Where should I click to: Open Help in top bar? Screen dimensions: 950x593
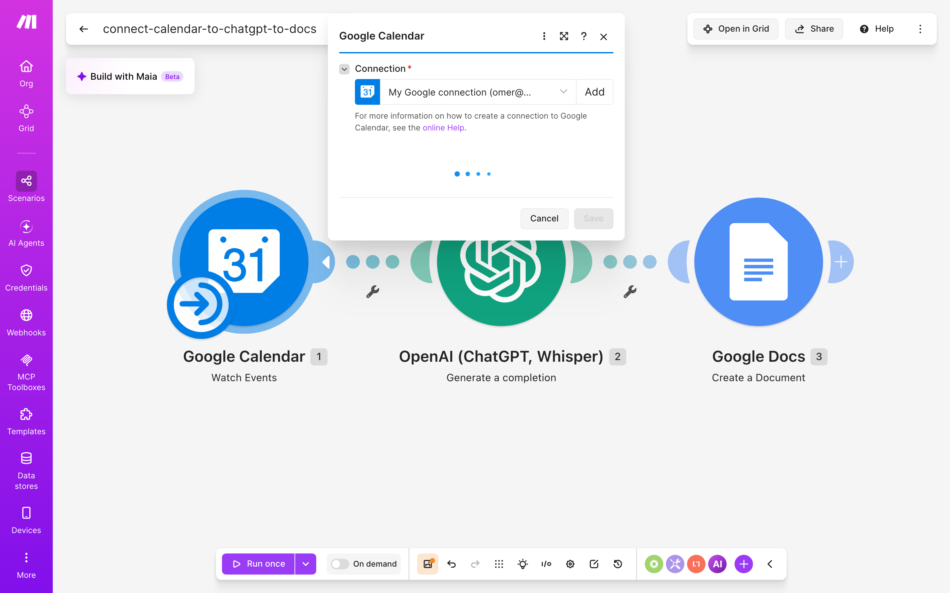pyautogui.click(x=876, y=29)
